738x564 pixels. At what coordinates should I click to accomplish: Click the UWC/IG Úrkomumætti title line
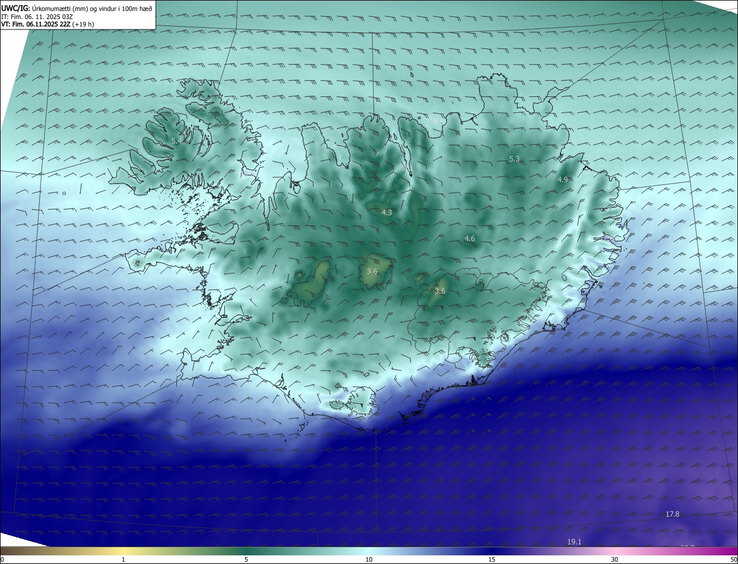point(77,8)
